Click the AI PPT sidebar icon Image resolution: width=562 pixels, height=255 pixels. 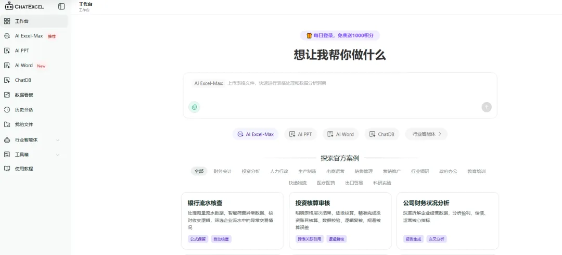pos(7,50)
